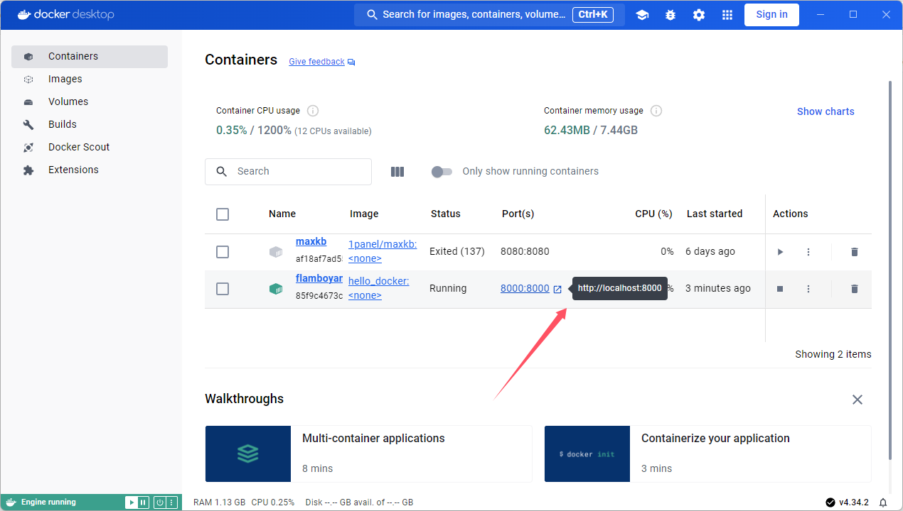
Task: Stop the flamboyant running container
Action: (780, 289)
